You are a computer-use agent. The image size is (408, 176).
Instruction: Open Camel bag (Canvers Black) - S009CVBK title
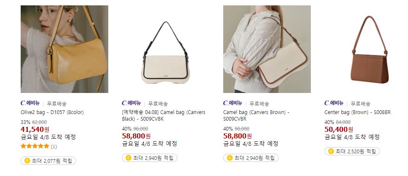[164, 116]
